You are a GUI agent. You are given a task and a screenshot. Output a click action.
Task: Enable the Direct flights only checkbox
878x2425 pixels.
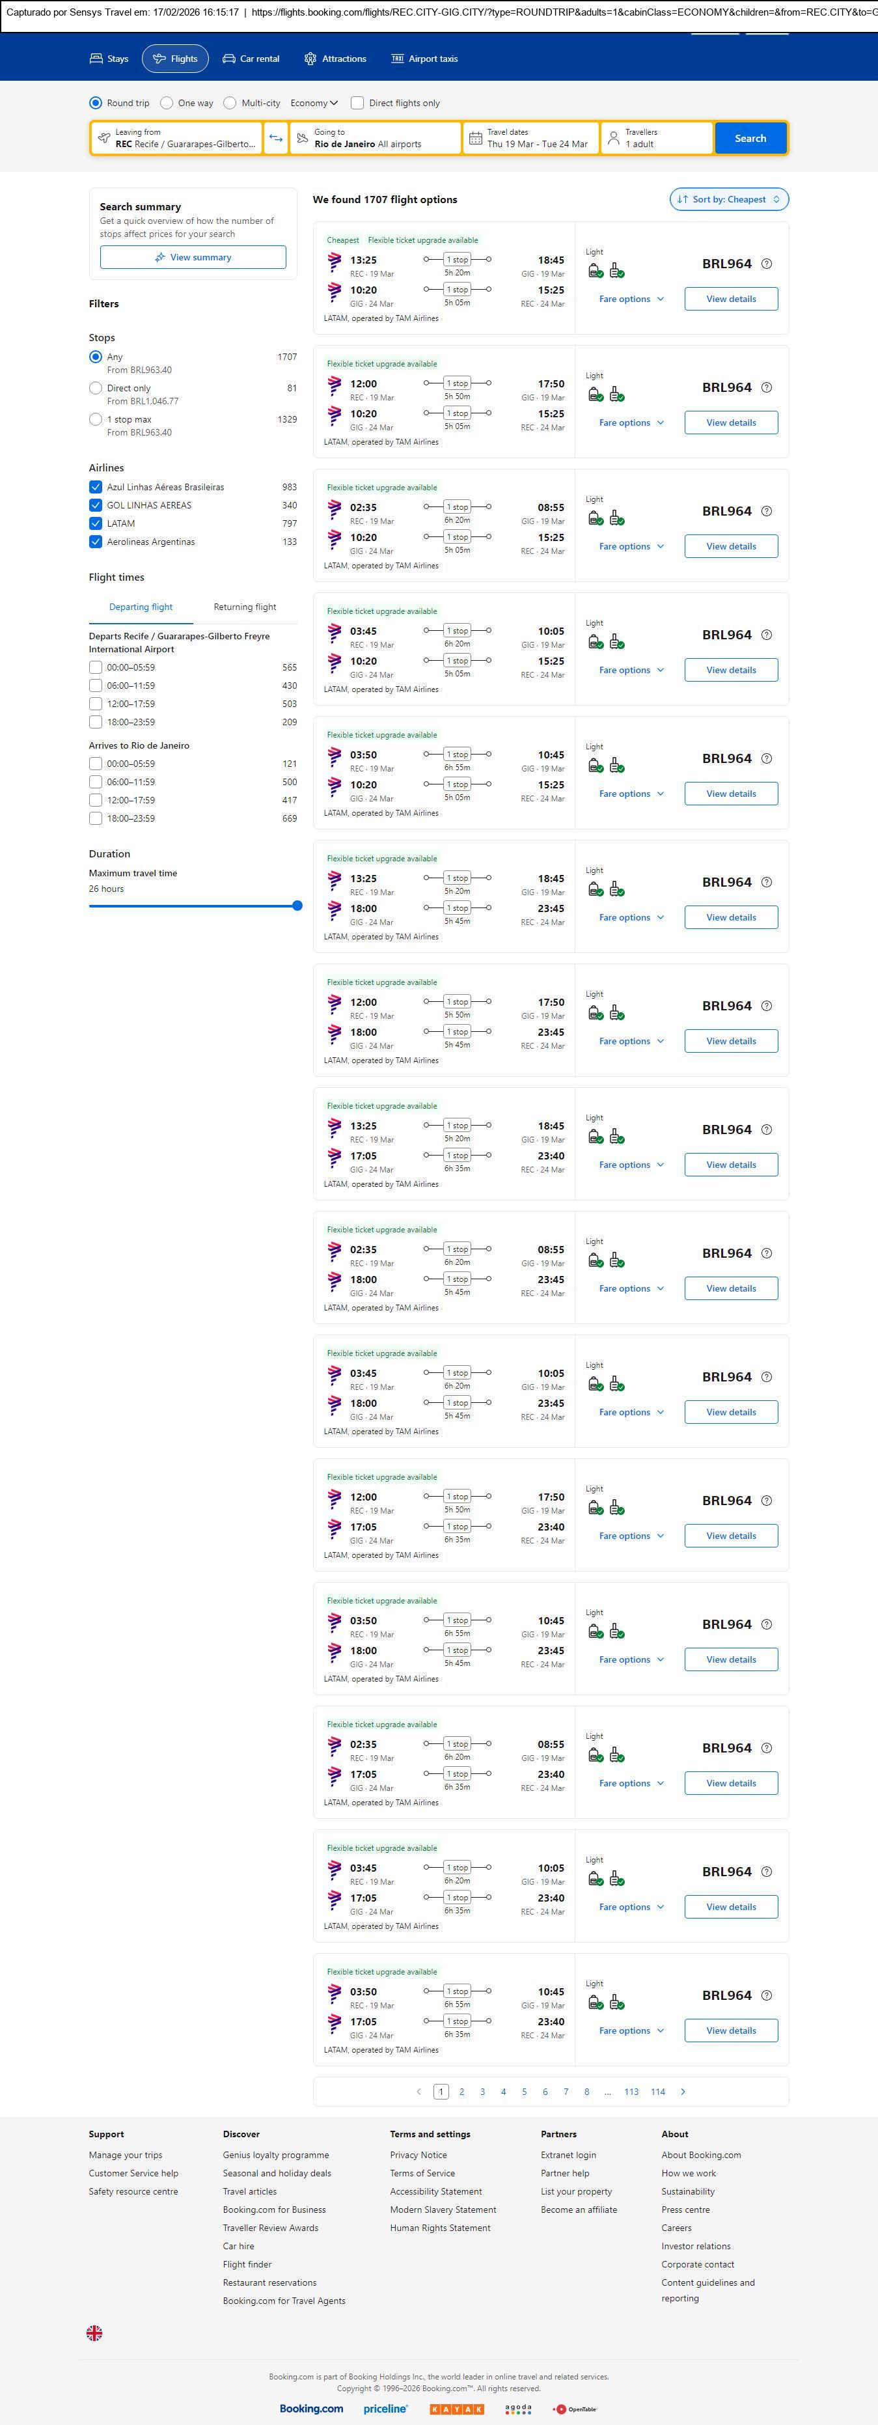(x=357, y=104)
